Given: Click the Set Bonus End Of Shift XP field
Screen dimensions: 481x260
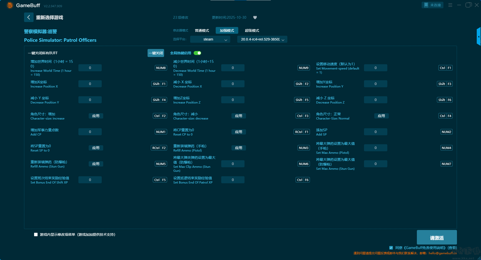Looking at the screenshot, I should tap(90, 180).
